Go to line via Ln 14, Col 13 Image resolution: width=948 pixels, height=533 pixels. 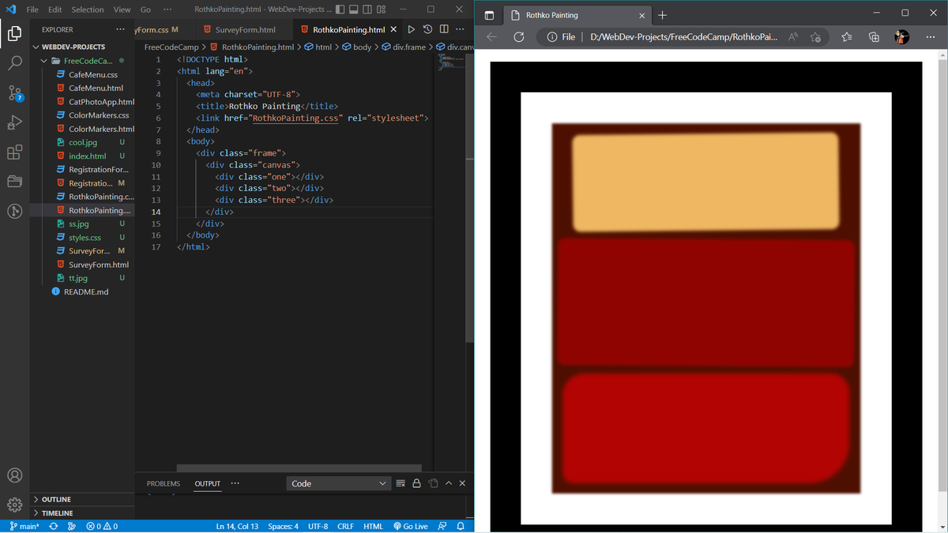pos(237,526)
